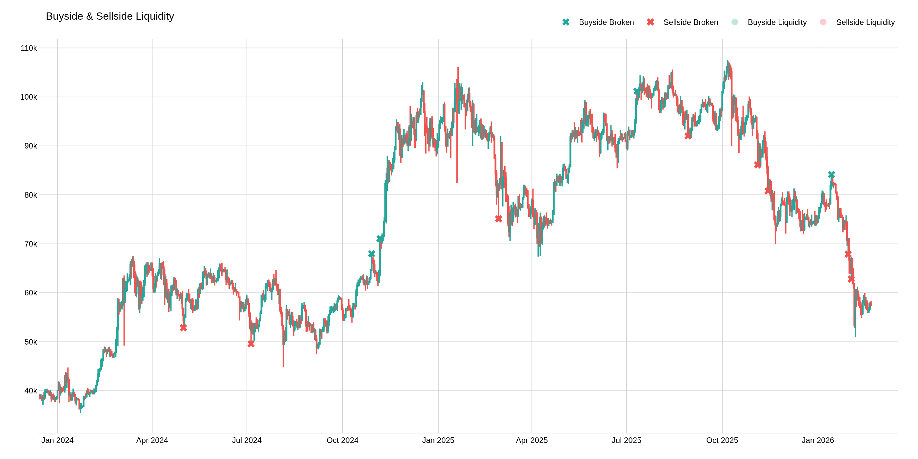This screenshot has width=918, height=459.
Task: Click the chart title Buyside & Sellside Liquidity
Action: click(x=110, y=16)
